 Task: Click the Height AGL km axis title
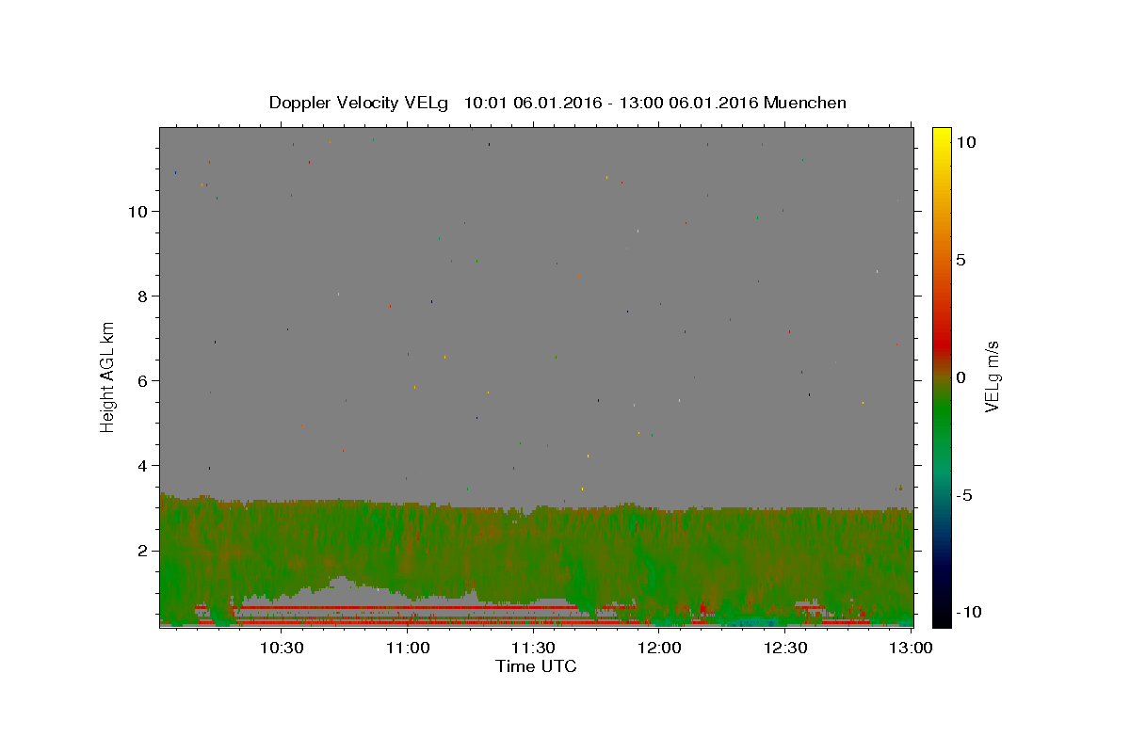107,376
